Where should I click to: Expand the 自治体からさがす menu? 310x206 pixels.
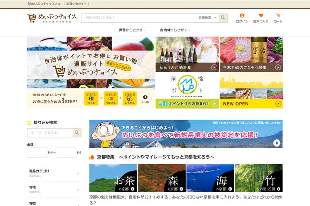175,30
